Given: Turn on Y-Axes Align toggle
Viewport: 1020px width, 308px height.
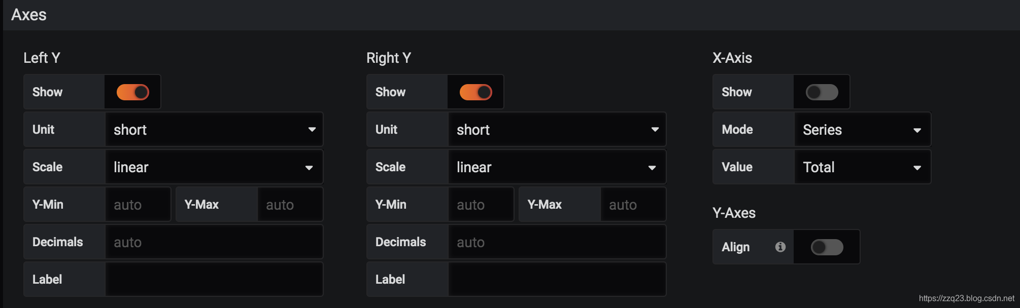Looking at the screenshot, I should 827,247.
